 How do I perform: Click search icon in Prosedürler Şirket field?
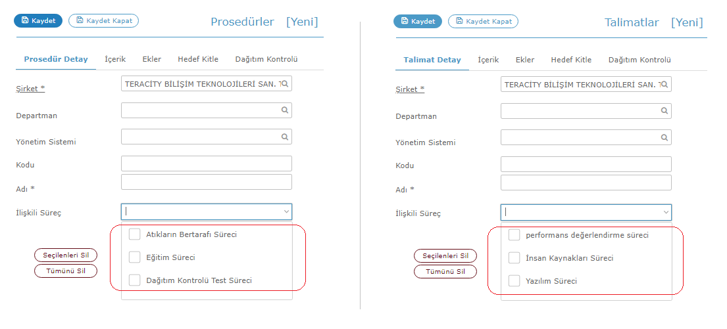point(285,84)
